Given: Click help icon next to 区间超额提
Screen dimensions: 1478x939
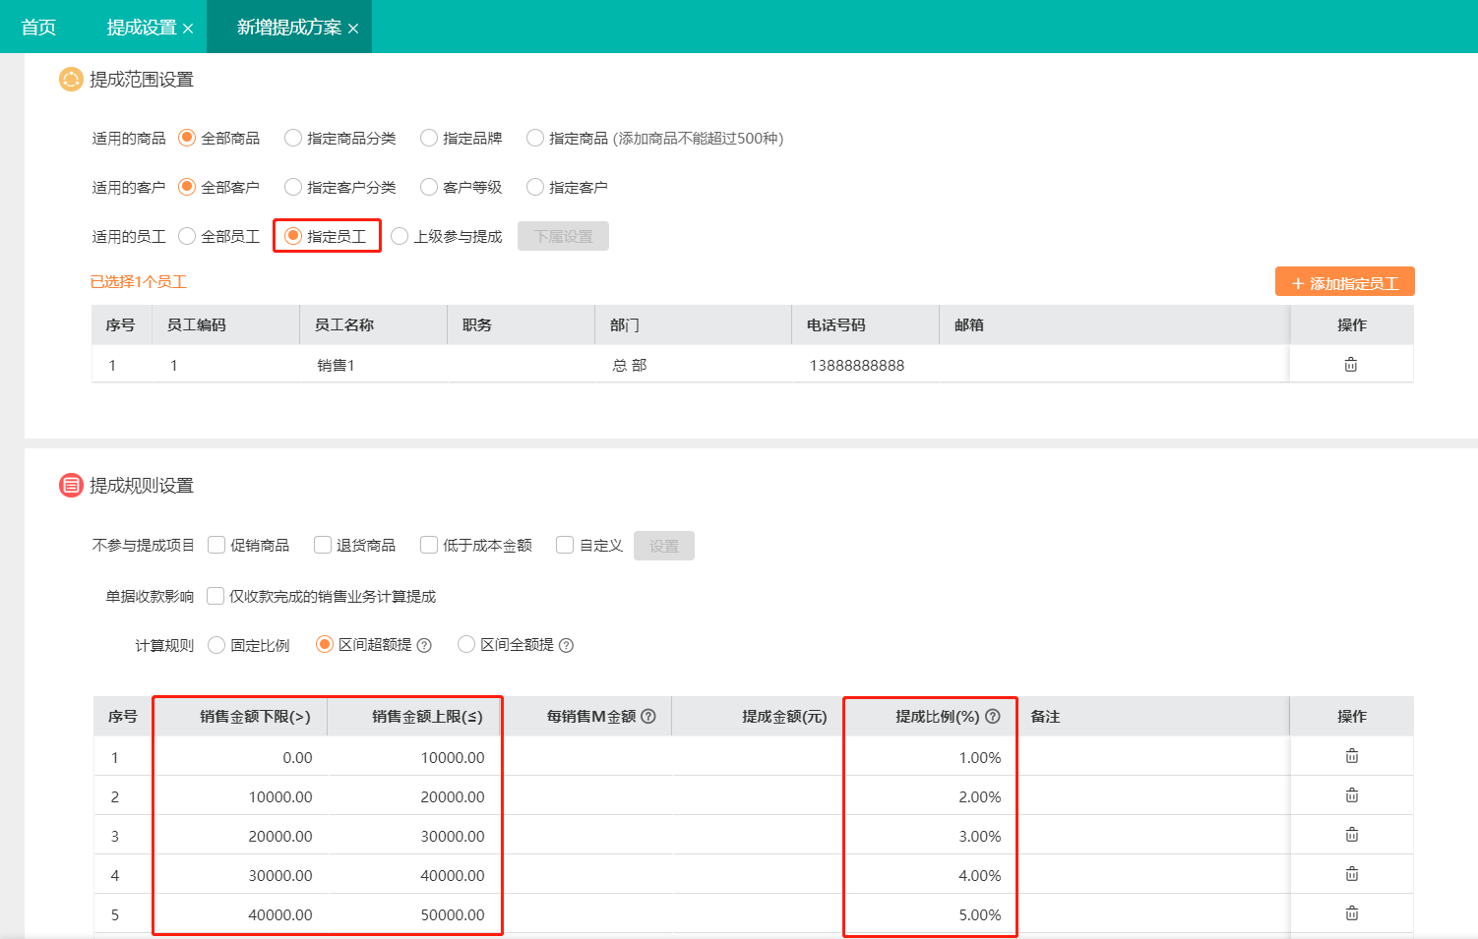Looking at the screenshot, I should [424, 646].
